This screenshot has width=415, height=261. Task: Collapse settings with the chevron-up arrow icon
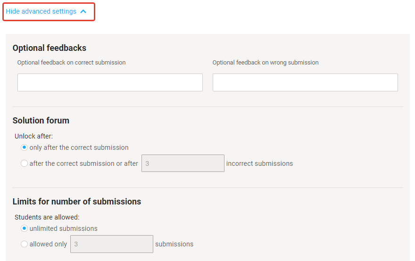pyautogui.click(x=83, y=11)
